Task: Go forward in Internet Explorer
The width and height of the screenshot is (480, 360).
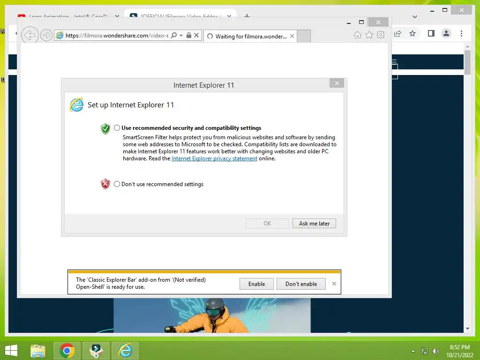Action: point(46,35)
